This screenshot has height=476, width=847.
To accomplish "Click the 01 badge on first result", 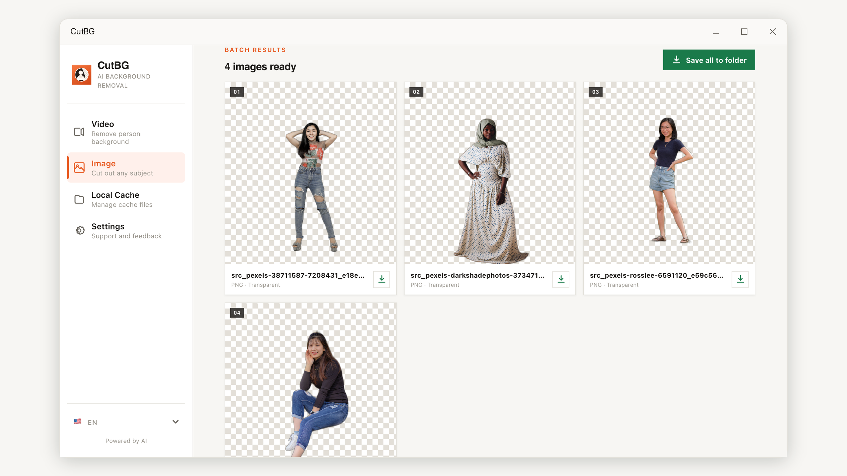I will coord(237,92).
